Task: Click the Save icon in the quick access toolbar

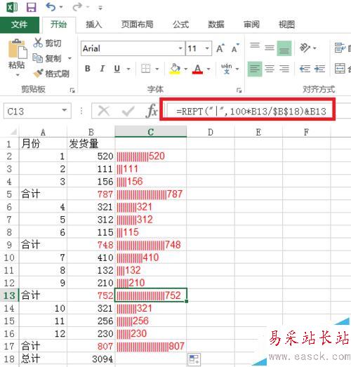Action: click(x=31, y=7)
